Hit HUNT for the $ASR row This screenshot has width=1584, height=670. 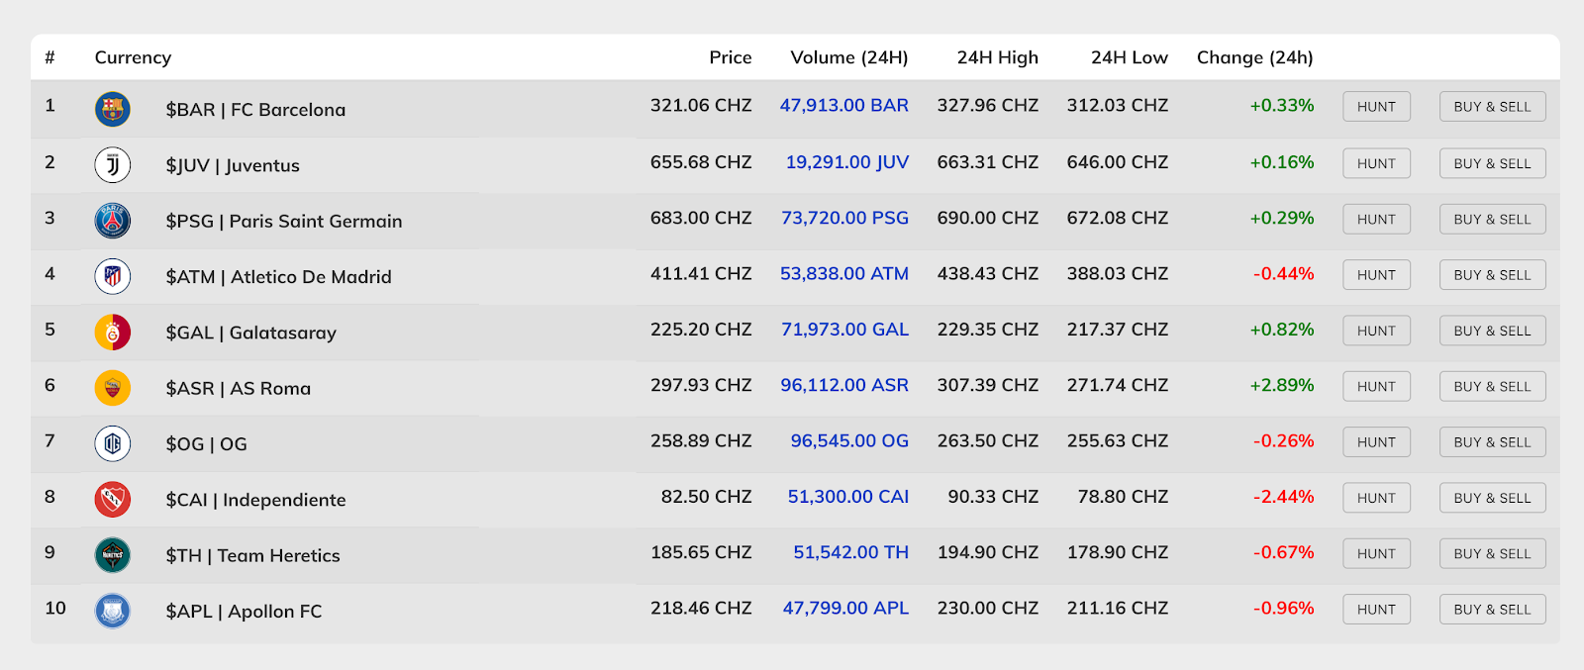point(1376,386)
